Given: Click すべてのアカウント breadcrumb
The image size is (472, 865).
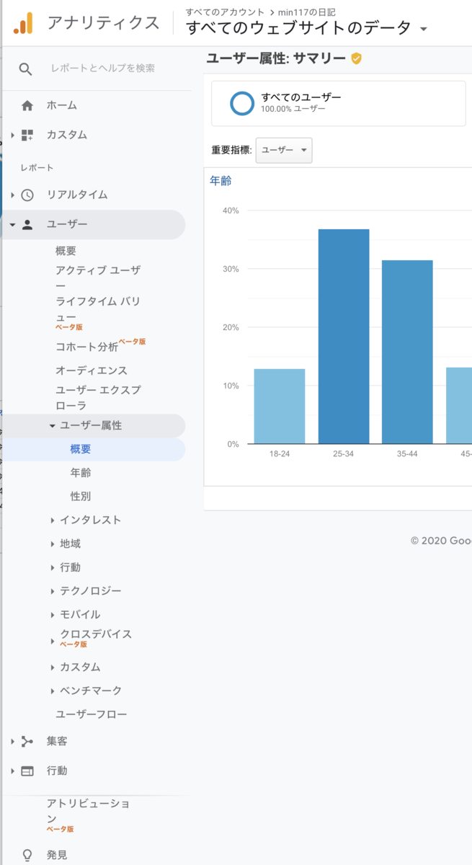Looking at the screenshot, I should [224, 12].
